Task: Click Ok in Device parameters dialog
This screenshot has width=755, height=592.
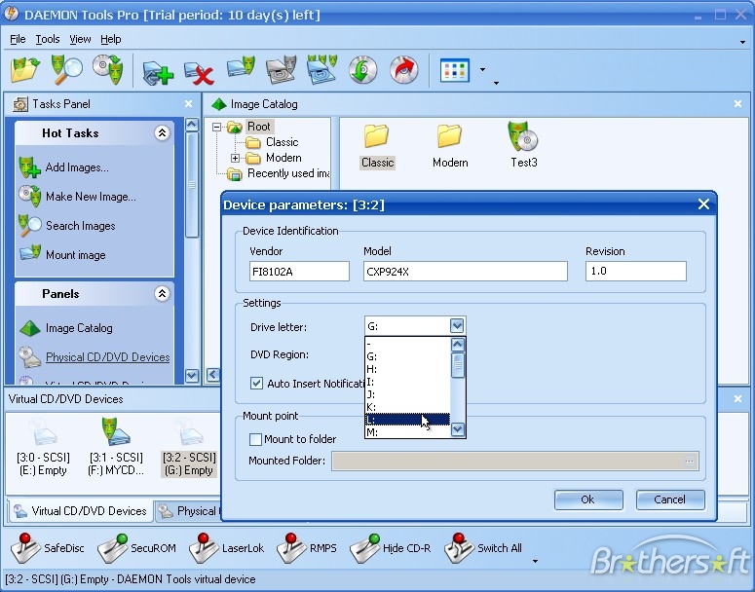Action: tap(588, 499)
